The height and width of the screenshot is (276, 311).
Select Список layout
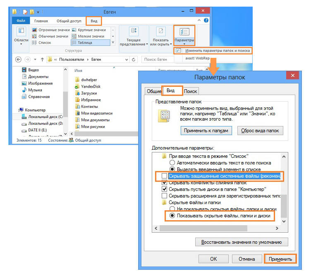[x=42, y=43]
